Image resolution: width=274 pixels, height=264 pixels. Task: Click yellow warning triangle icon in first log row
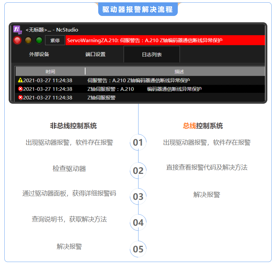(20, 80)
